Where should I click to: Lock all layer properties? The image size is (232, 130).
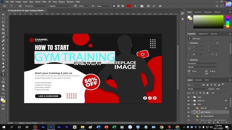click(207, 93)
